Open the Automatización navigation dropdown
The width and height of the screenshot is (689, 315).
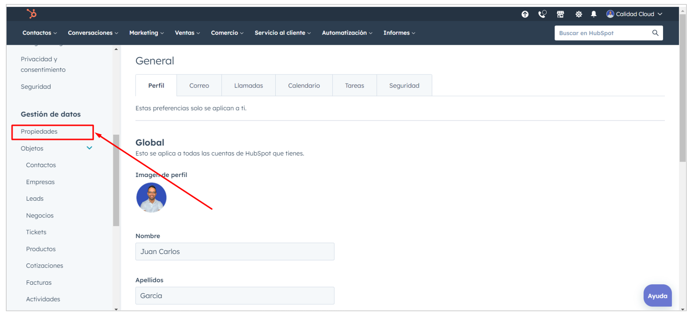(347, 33)
